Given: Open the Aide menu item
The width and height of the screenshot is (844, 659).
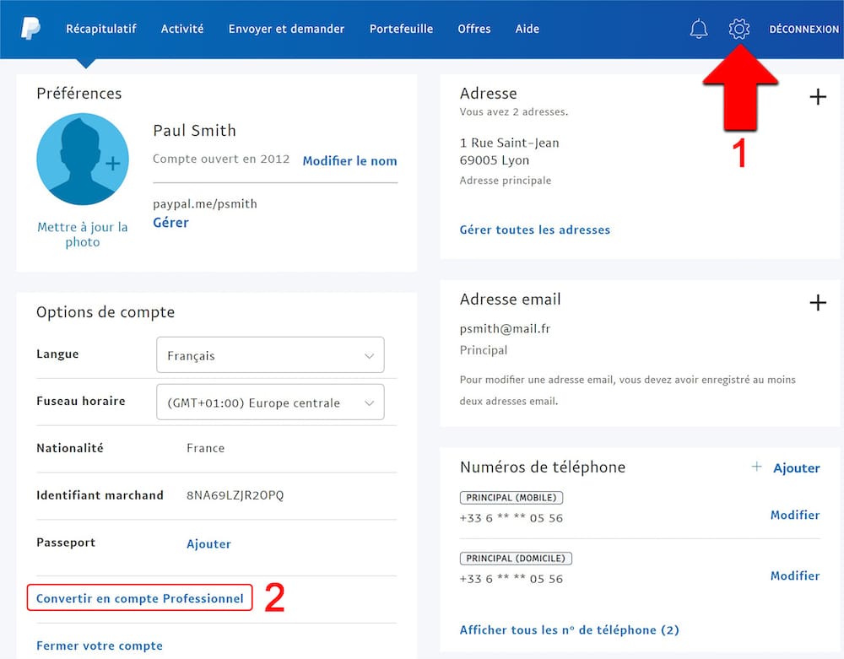Looking at the screenshot, I should 527,29.
